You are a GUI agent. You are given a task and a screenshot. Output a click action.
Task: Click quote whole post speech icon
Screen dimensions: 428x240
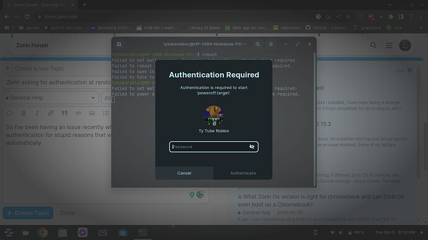click(x=10, y=113)
